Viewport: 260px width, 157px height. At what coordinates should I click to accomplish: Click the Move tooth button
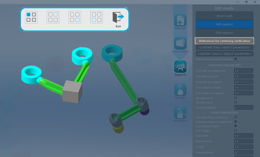coord(225,16)
